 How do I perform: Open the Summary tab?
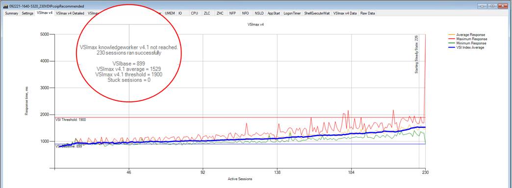(x=11, y=13)
